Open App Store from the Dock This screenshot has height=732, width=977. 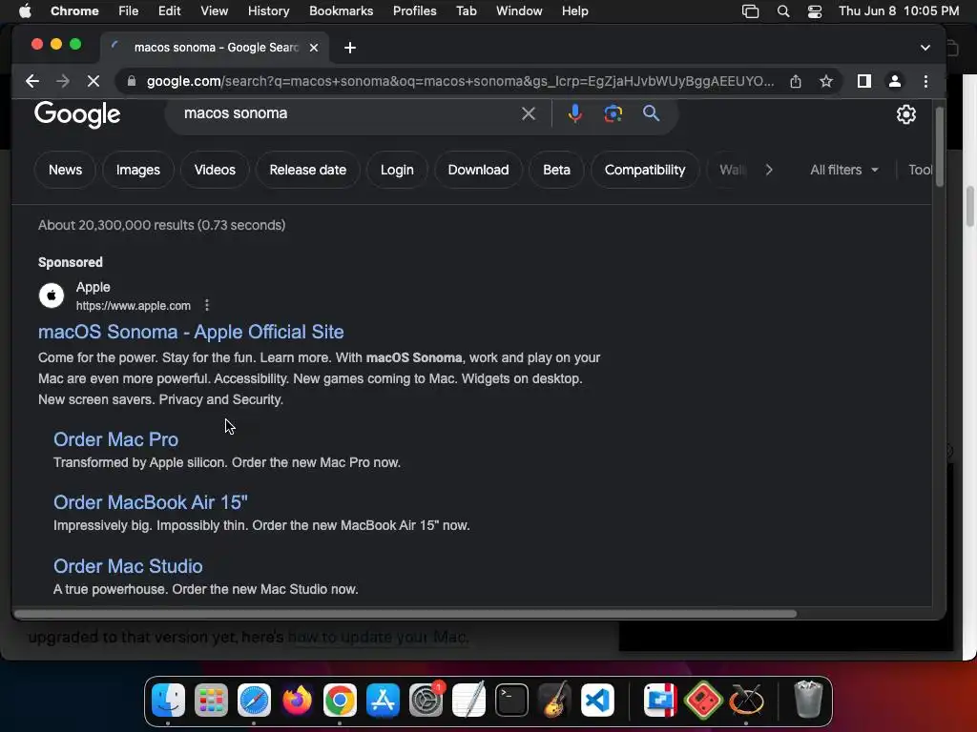383,700
